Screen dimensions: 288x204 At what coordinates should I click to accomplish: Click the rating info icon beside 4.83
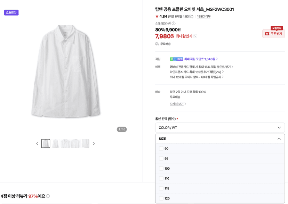(x=191, y=17)
